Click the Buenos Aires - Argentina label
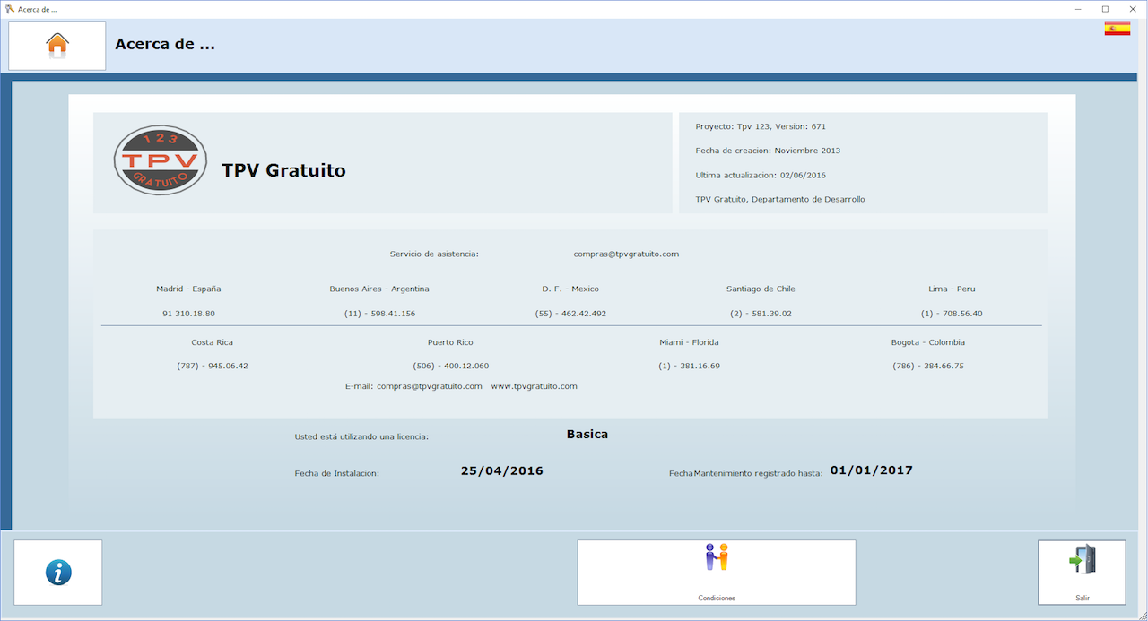 (379, 289)
